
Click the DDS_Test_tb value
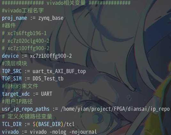[x=48, y=79]
